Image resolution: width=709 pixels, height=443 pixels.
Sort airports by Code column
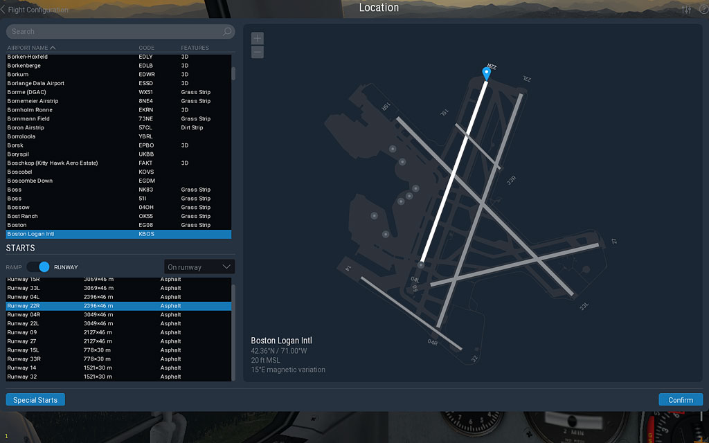(x=146, y=48)
